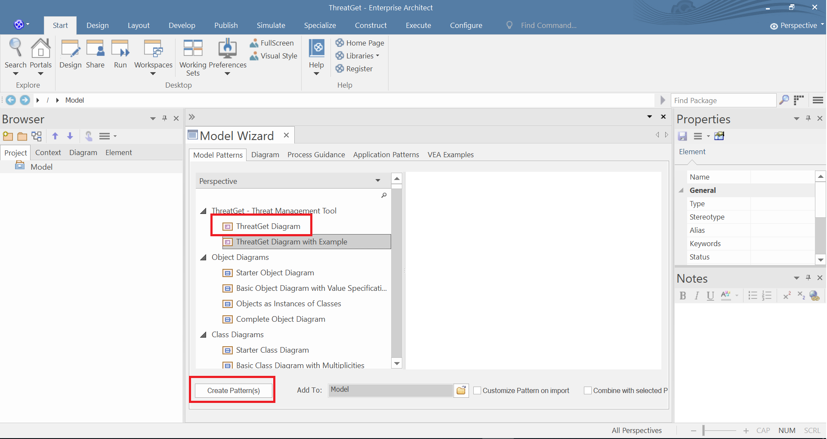
Task: Click the Find Package magnifier icon
Action: 784,100
